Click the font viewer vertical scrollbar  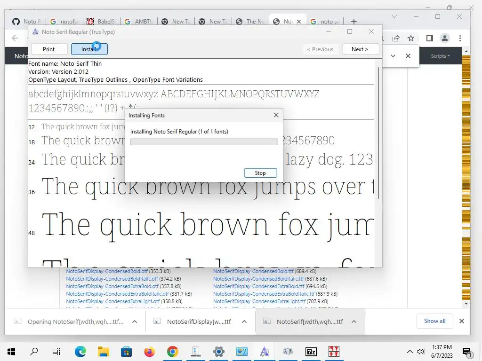[378, 133]
